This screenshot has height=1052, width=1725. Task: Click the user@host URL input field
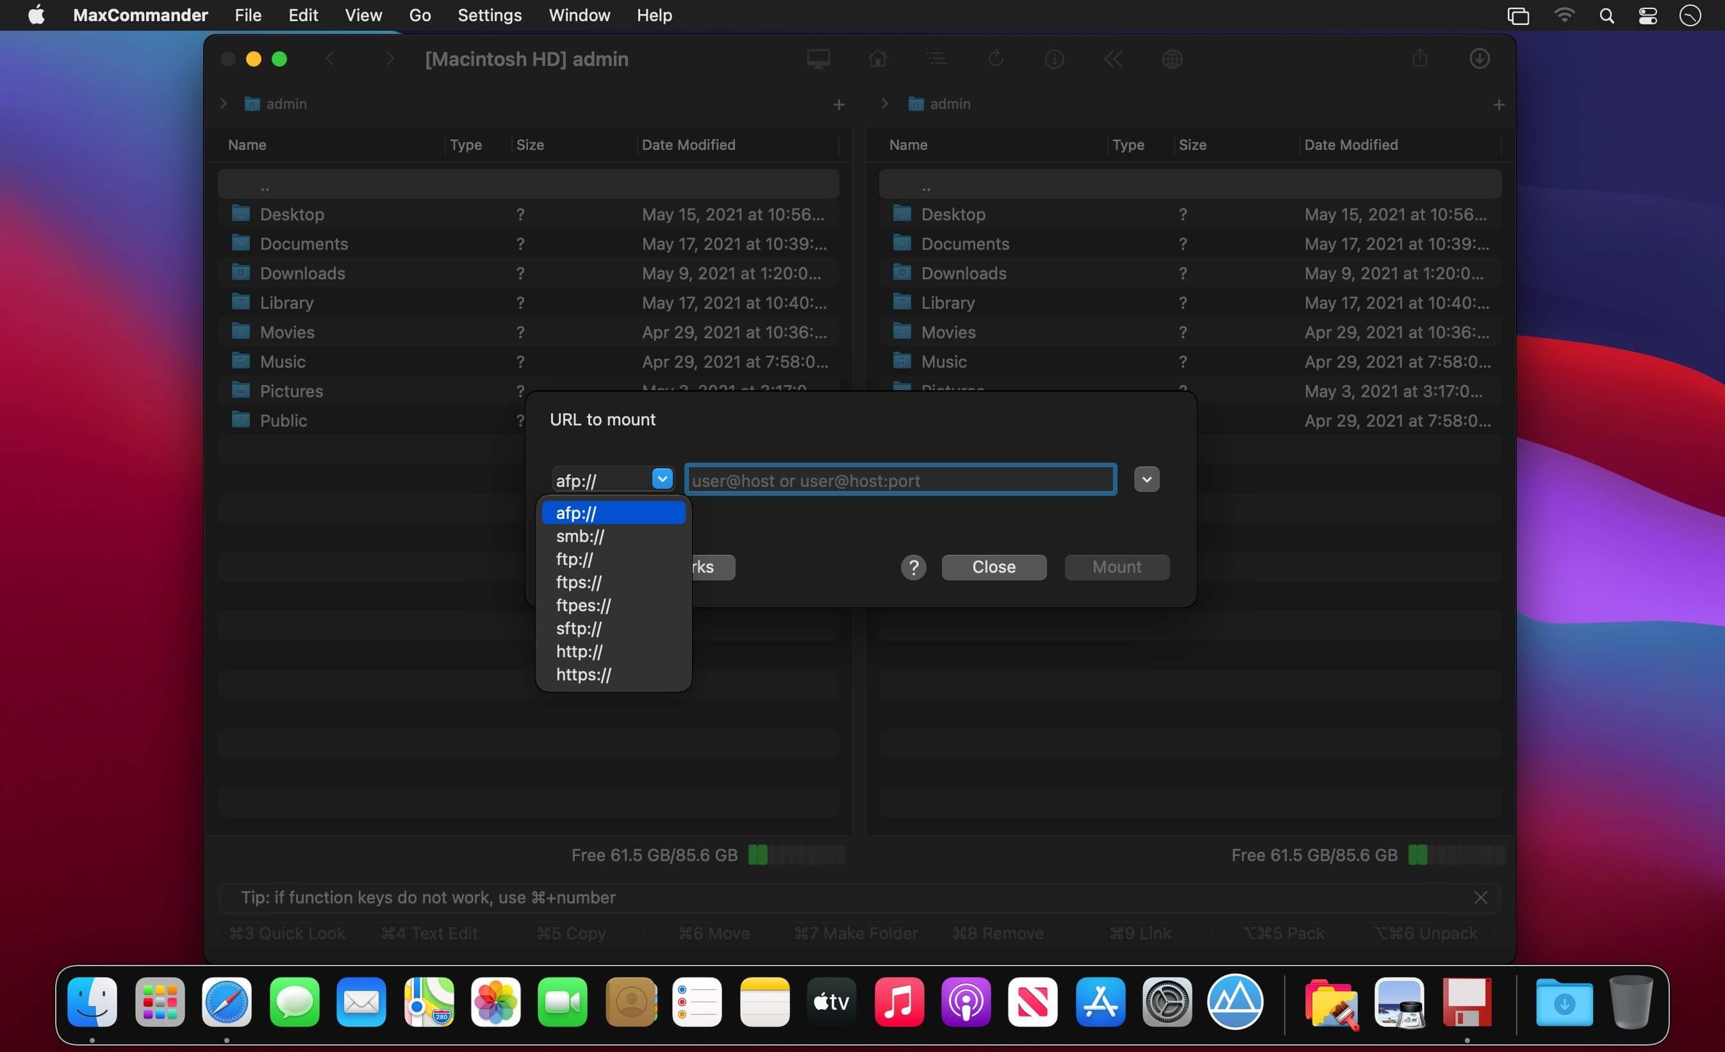pos(900,480)
